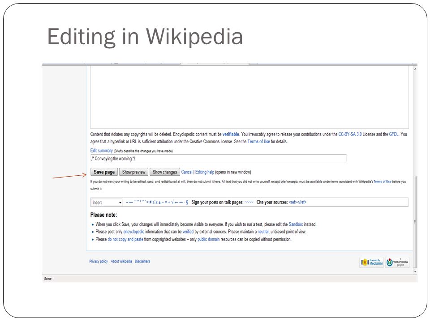Click the vertical scrollbar thumb
Image resolution: width=430 pixels, height=322 pixels.
click(415, 222)
